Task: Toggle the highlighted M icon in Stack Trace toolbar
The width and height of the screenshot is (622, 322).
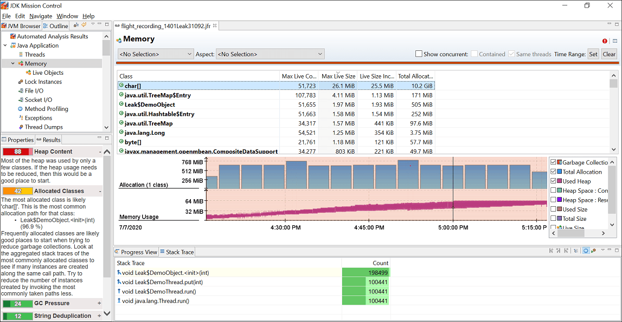Action: [586, 251]
